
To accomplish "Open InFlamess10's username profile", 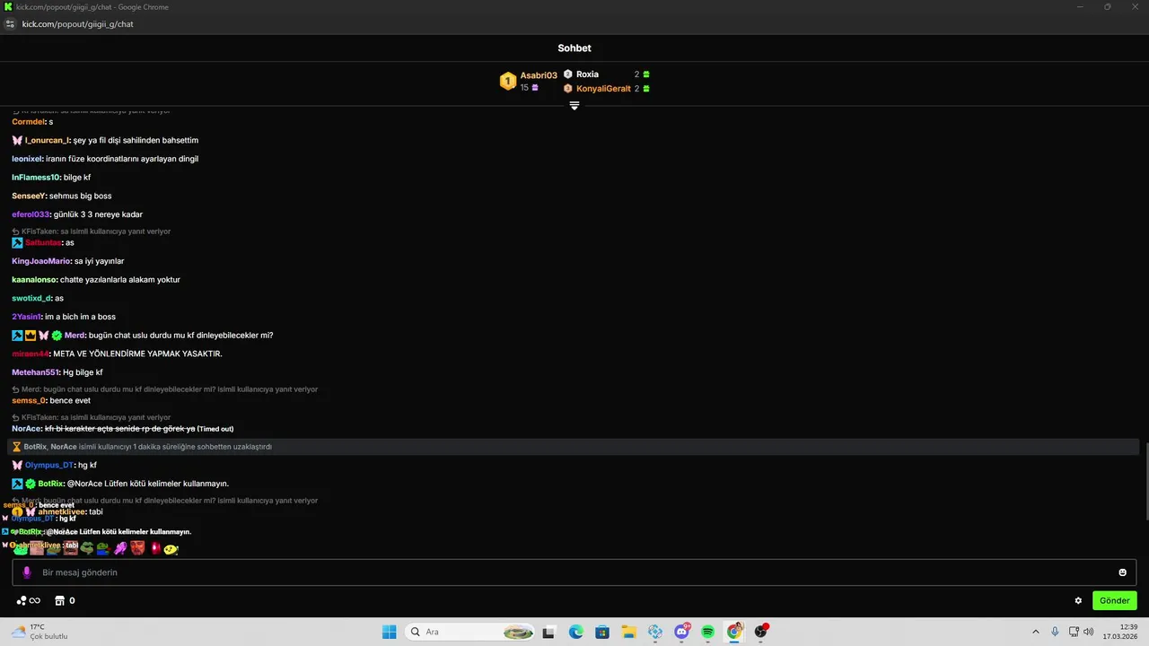I will (x=36, y=178).
